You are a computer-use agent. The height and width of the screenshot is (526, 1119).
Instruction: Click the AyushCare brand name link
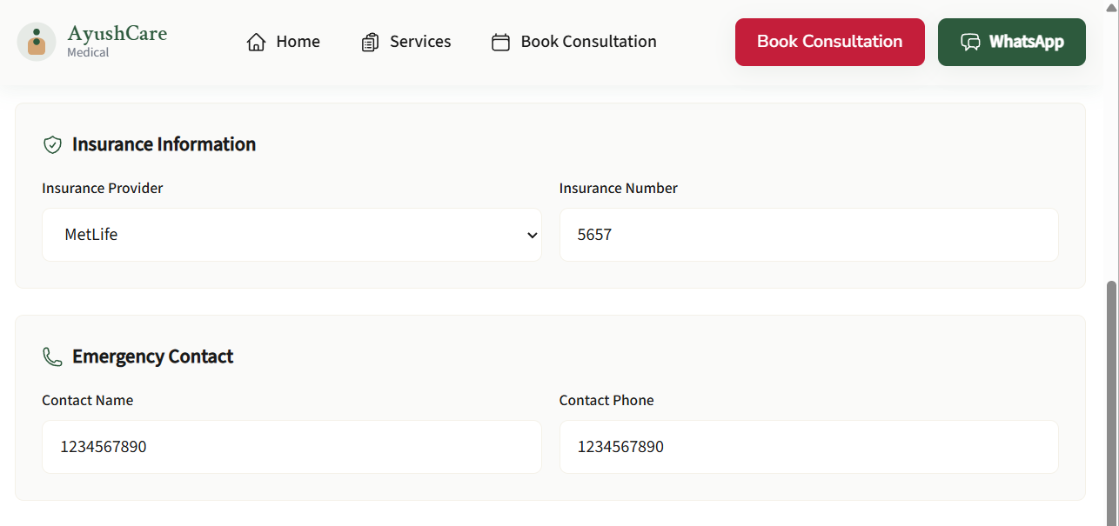click(x=117, y=34)
